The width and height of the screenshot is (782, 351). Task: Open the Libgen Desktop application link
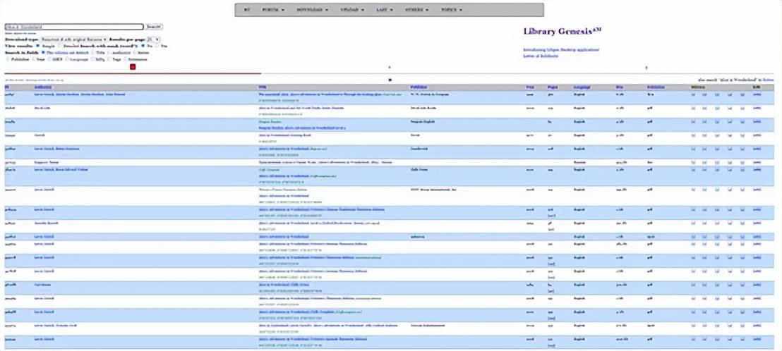[x=561, y=50]
